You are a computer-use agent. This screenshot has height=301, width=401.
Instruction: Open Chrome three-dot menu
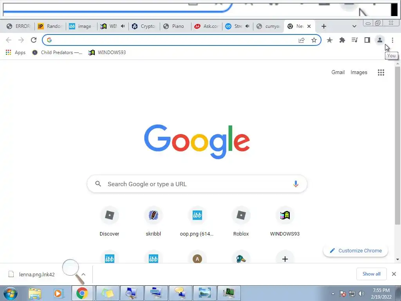[x=392, y=40]
